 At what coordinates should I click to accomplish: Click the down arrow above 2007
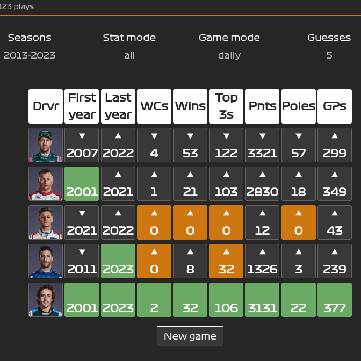coord(82,136)
